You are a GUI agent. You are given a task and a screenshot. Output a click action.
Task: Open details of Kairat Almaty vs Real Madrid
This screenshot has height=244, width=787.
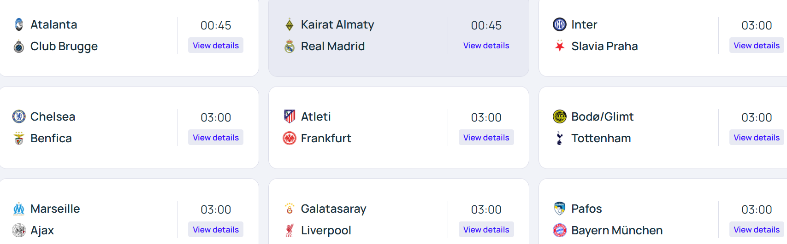(x=486, y=46)
